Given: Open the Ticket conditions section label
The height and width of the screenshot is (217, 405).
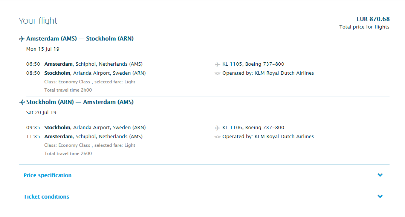Looking at the screenshot, I should point(46,197).
